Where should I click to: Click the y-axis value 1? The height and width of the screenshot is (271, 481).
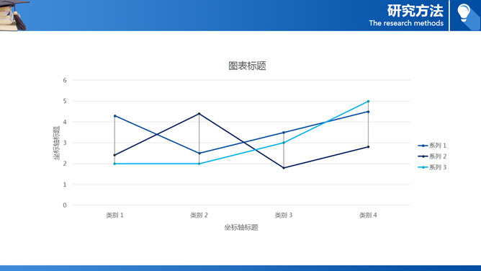point(65,185)
